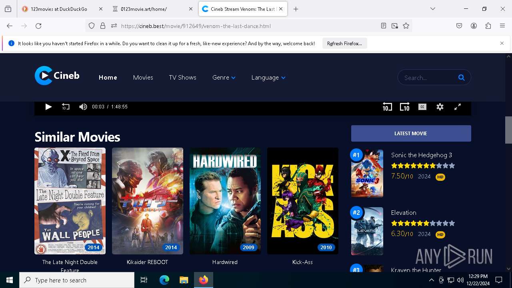Click the site padlock icon
512x288 pixels.
click(x=103, y=26)
